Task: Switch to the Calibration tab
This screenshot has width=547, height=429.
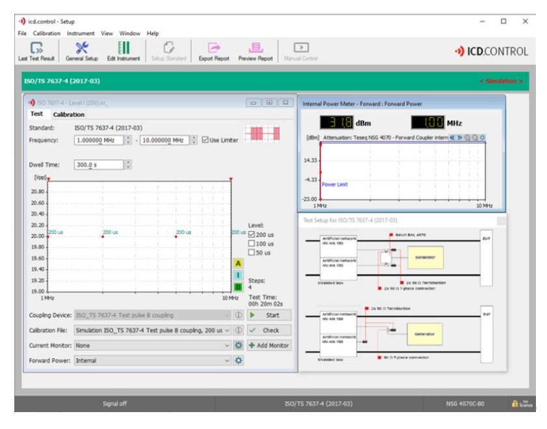Action: 69,114
